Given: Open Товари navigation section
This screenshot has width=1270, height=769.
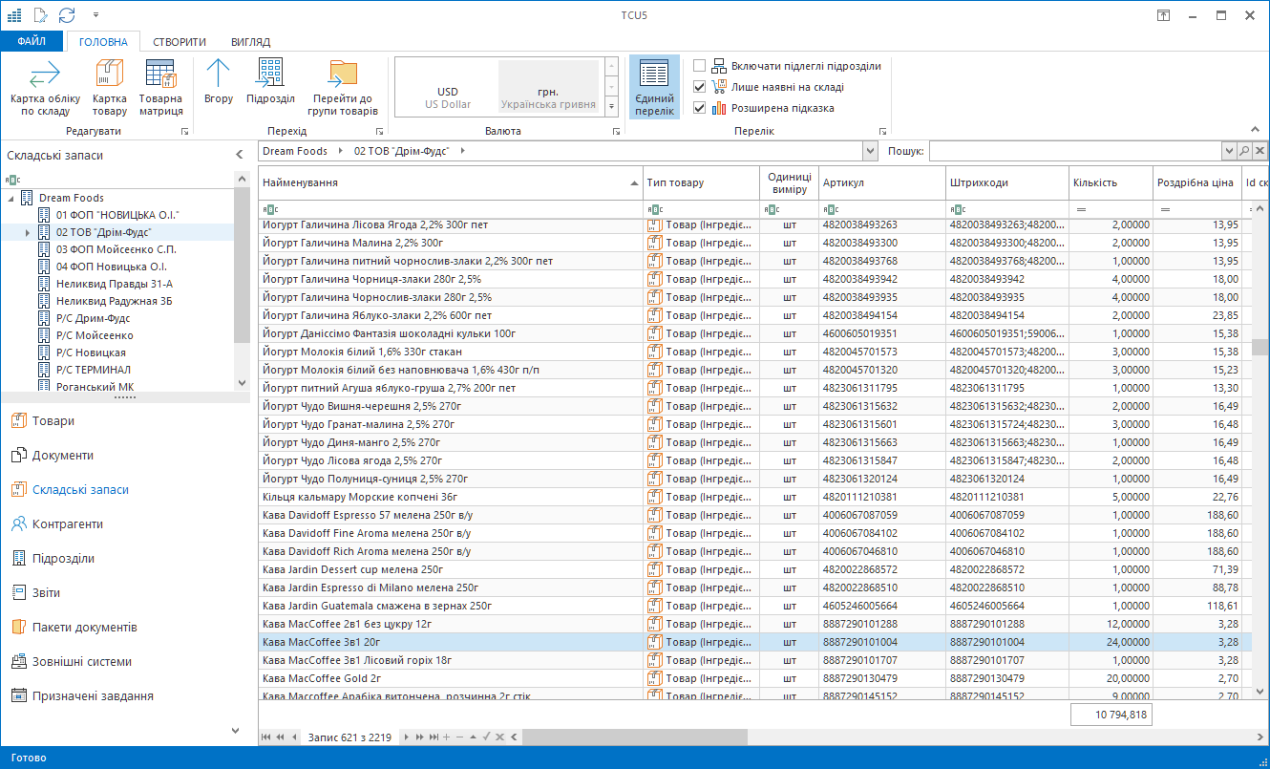Looking at the screenshot, I should 53,421.
